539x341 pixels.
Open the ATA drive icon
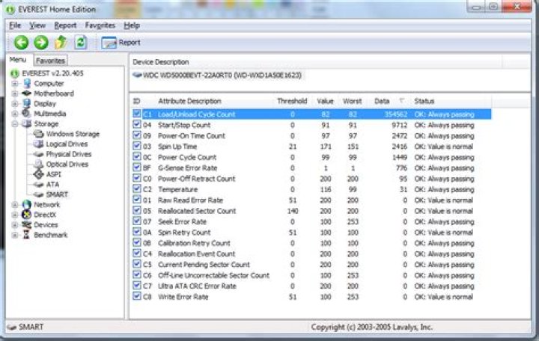(38, 185)
